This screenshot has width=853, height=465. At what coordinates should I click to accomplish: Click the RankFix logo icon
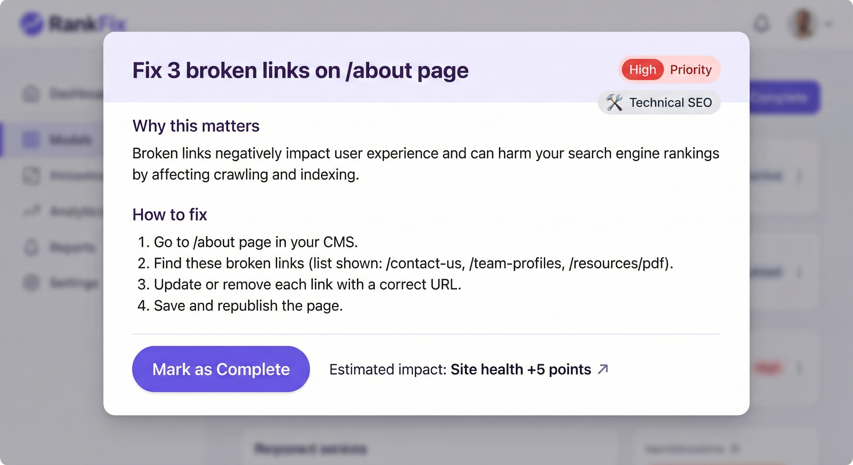pos(32,24)
